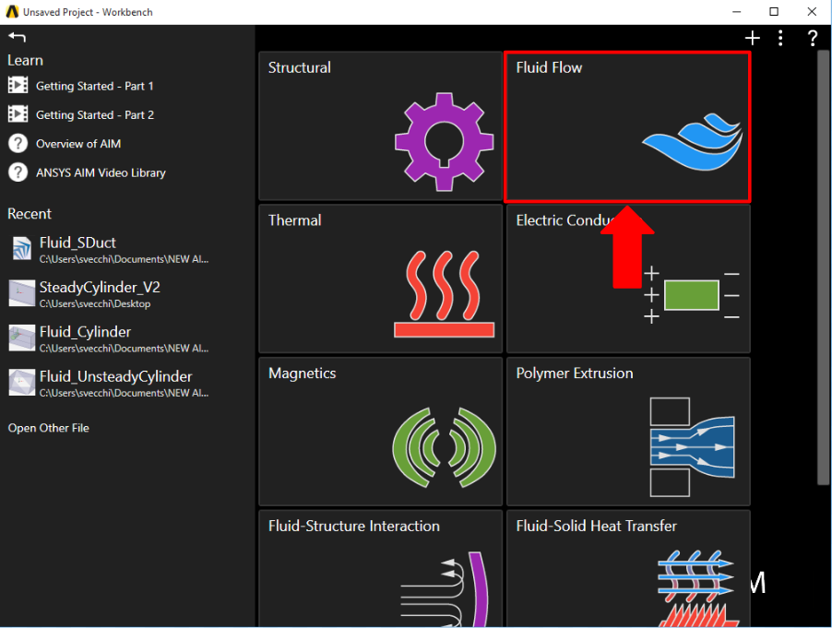832x628 pixels.
Task: Maximize the Workbench window
Action: [x=774, y=12]
